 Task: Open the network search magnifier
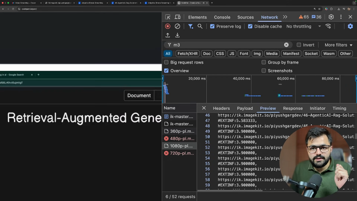pos(200,26)
